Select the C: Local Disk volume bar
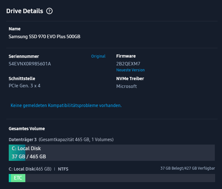 (x=112, y=153)
